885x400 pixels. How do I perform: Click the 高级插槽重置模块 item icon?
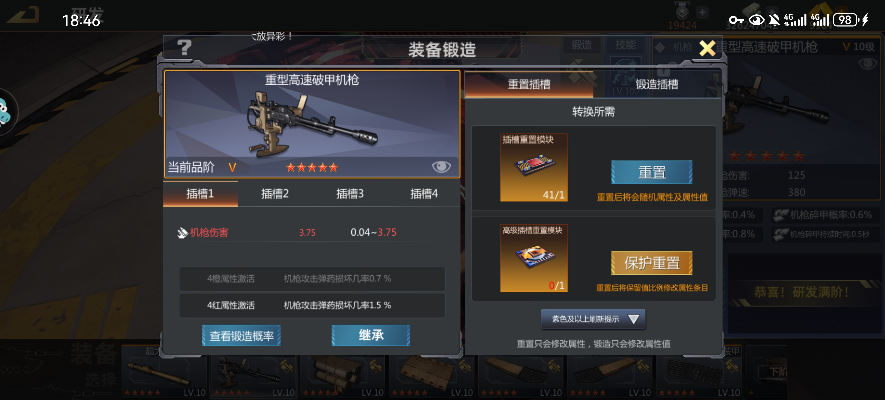coord(534,258)
